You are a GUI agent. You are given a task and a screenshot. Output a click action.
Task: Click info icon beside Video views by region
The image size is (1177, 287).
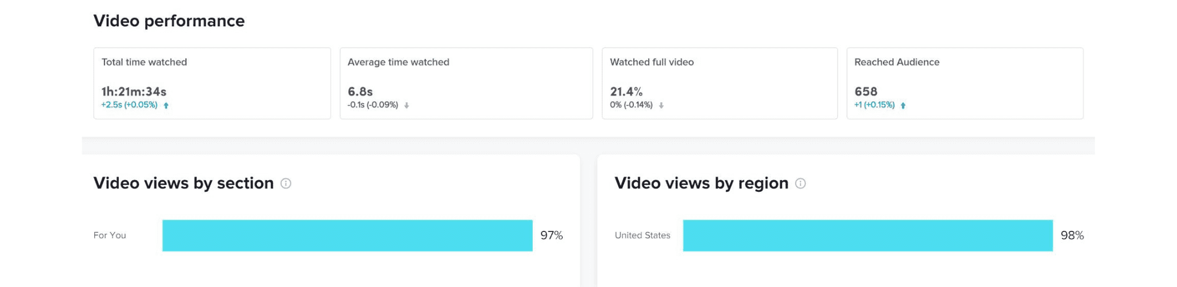[800, 184]
